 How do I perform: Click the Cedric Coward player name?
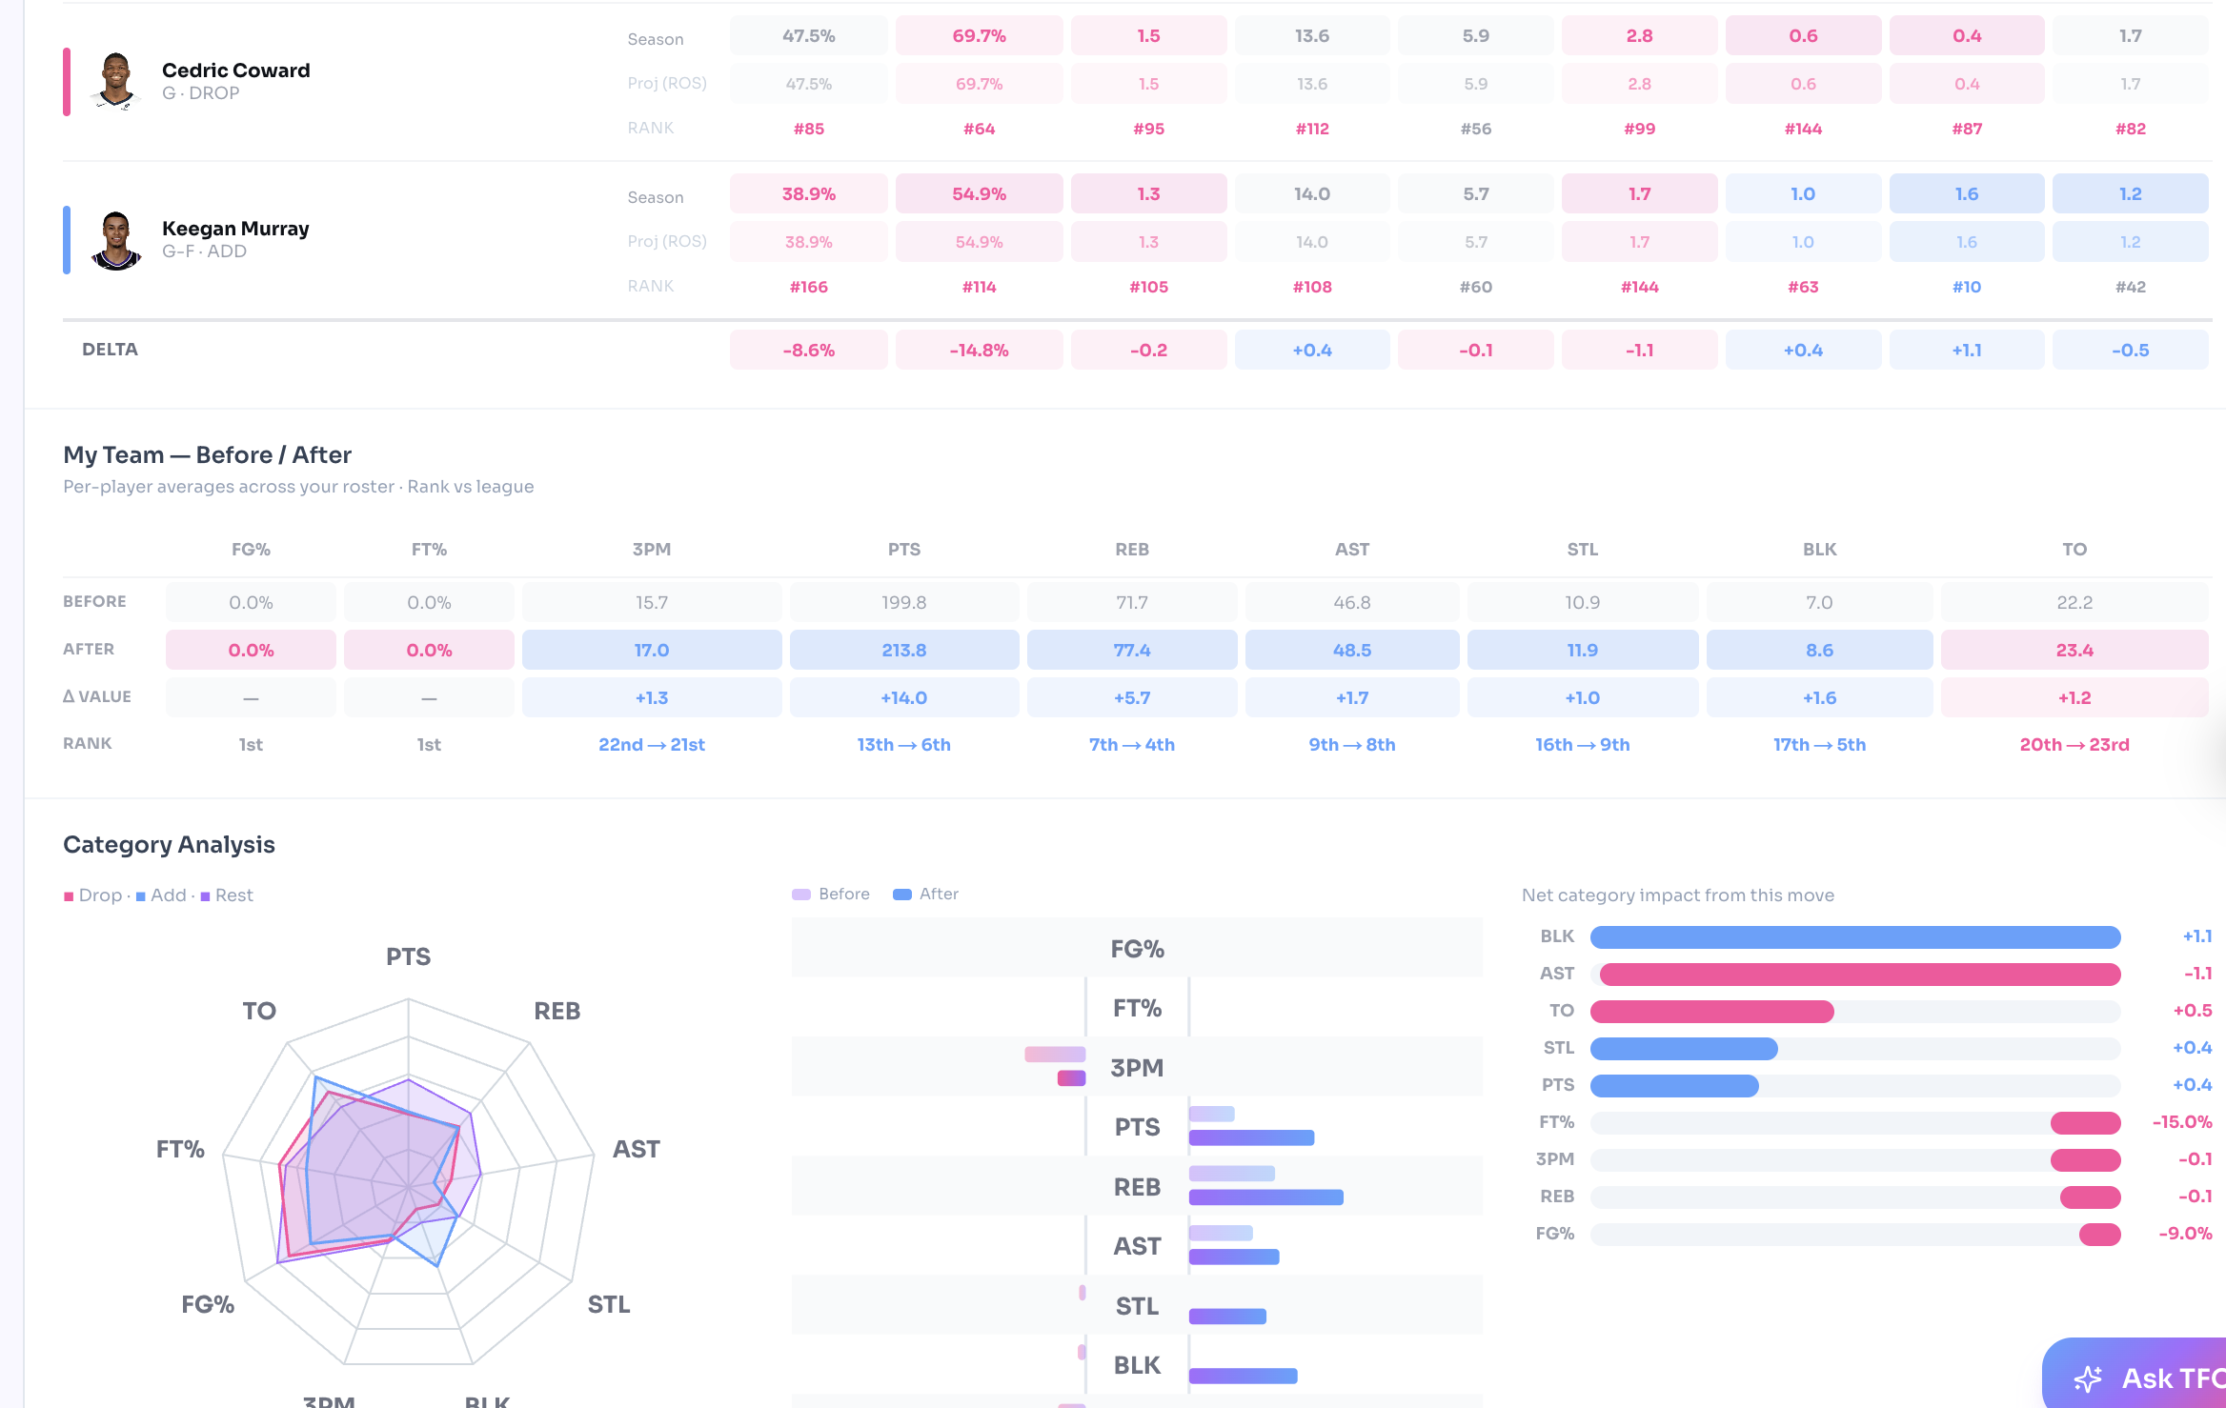click(236, 70)
